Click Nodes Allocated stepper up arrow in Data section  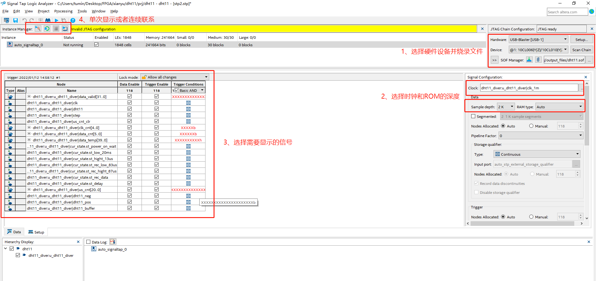click(x=580, y=124)
